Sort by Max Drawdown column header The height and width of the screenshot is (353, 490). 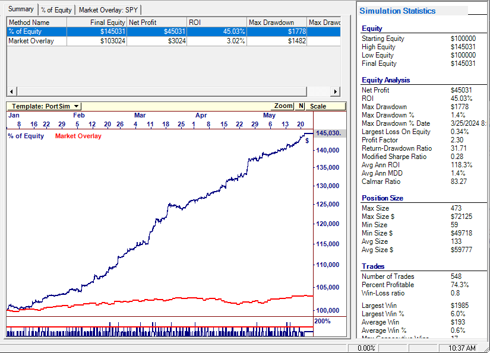click(277, 23)
